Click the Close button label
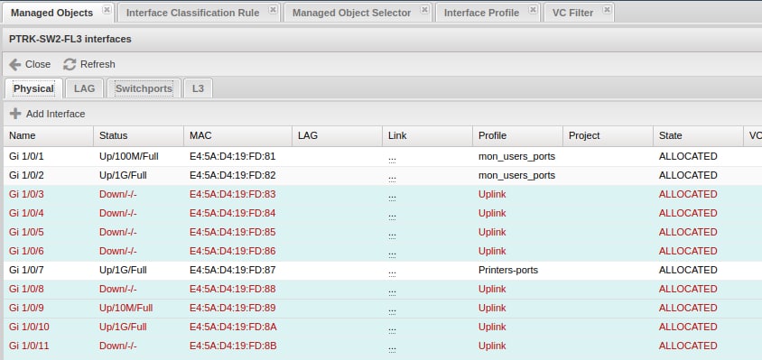The height and width of the screenshot is (360, 762). (38, 64)
